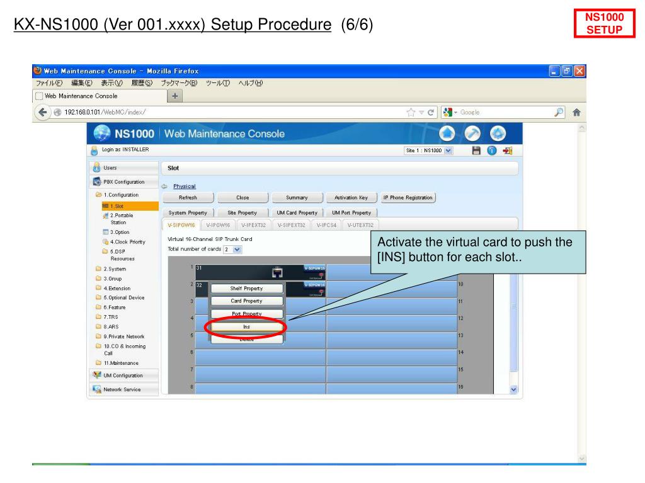Expand 4.Extension folder
Viewport: 645px width, 483px height.
tap(113, 288)
